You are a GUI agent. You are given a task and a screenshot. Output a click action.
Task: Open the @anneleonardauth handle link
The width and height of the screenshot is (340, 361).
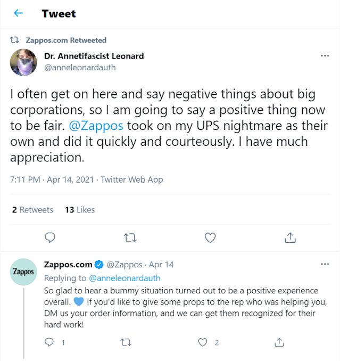80,68
